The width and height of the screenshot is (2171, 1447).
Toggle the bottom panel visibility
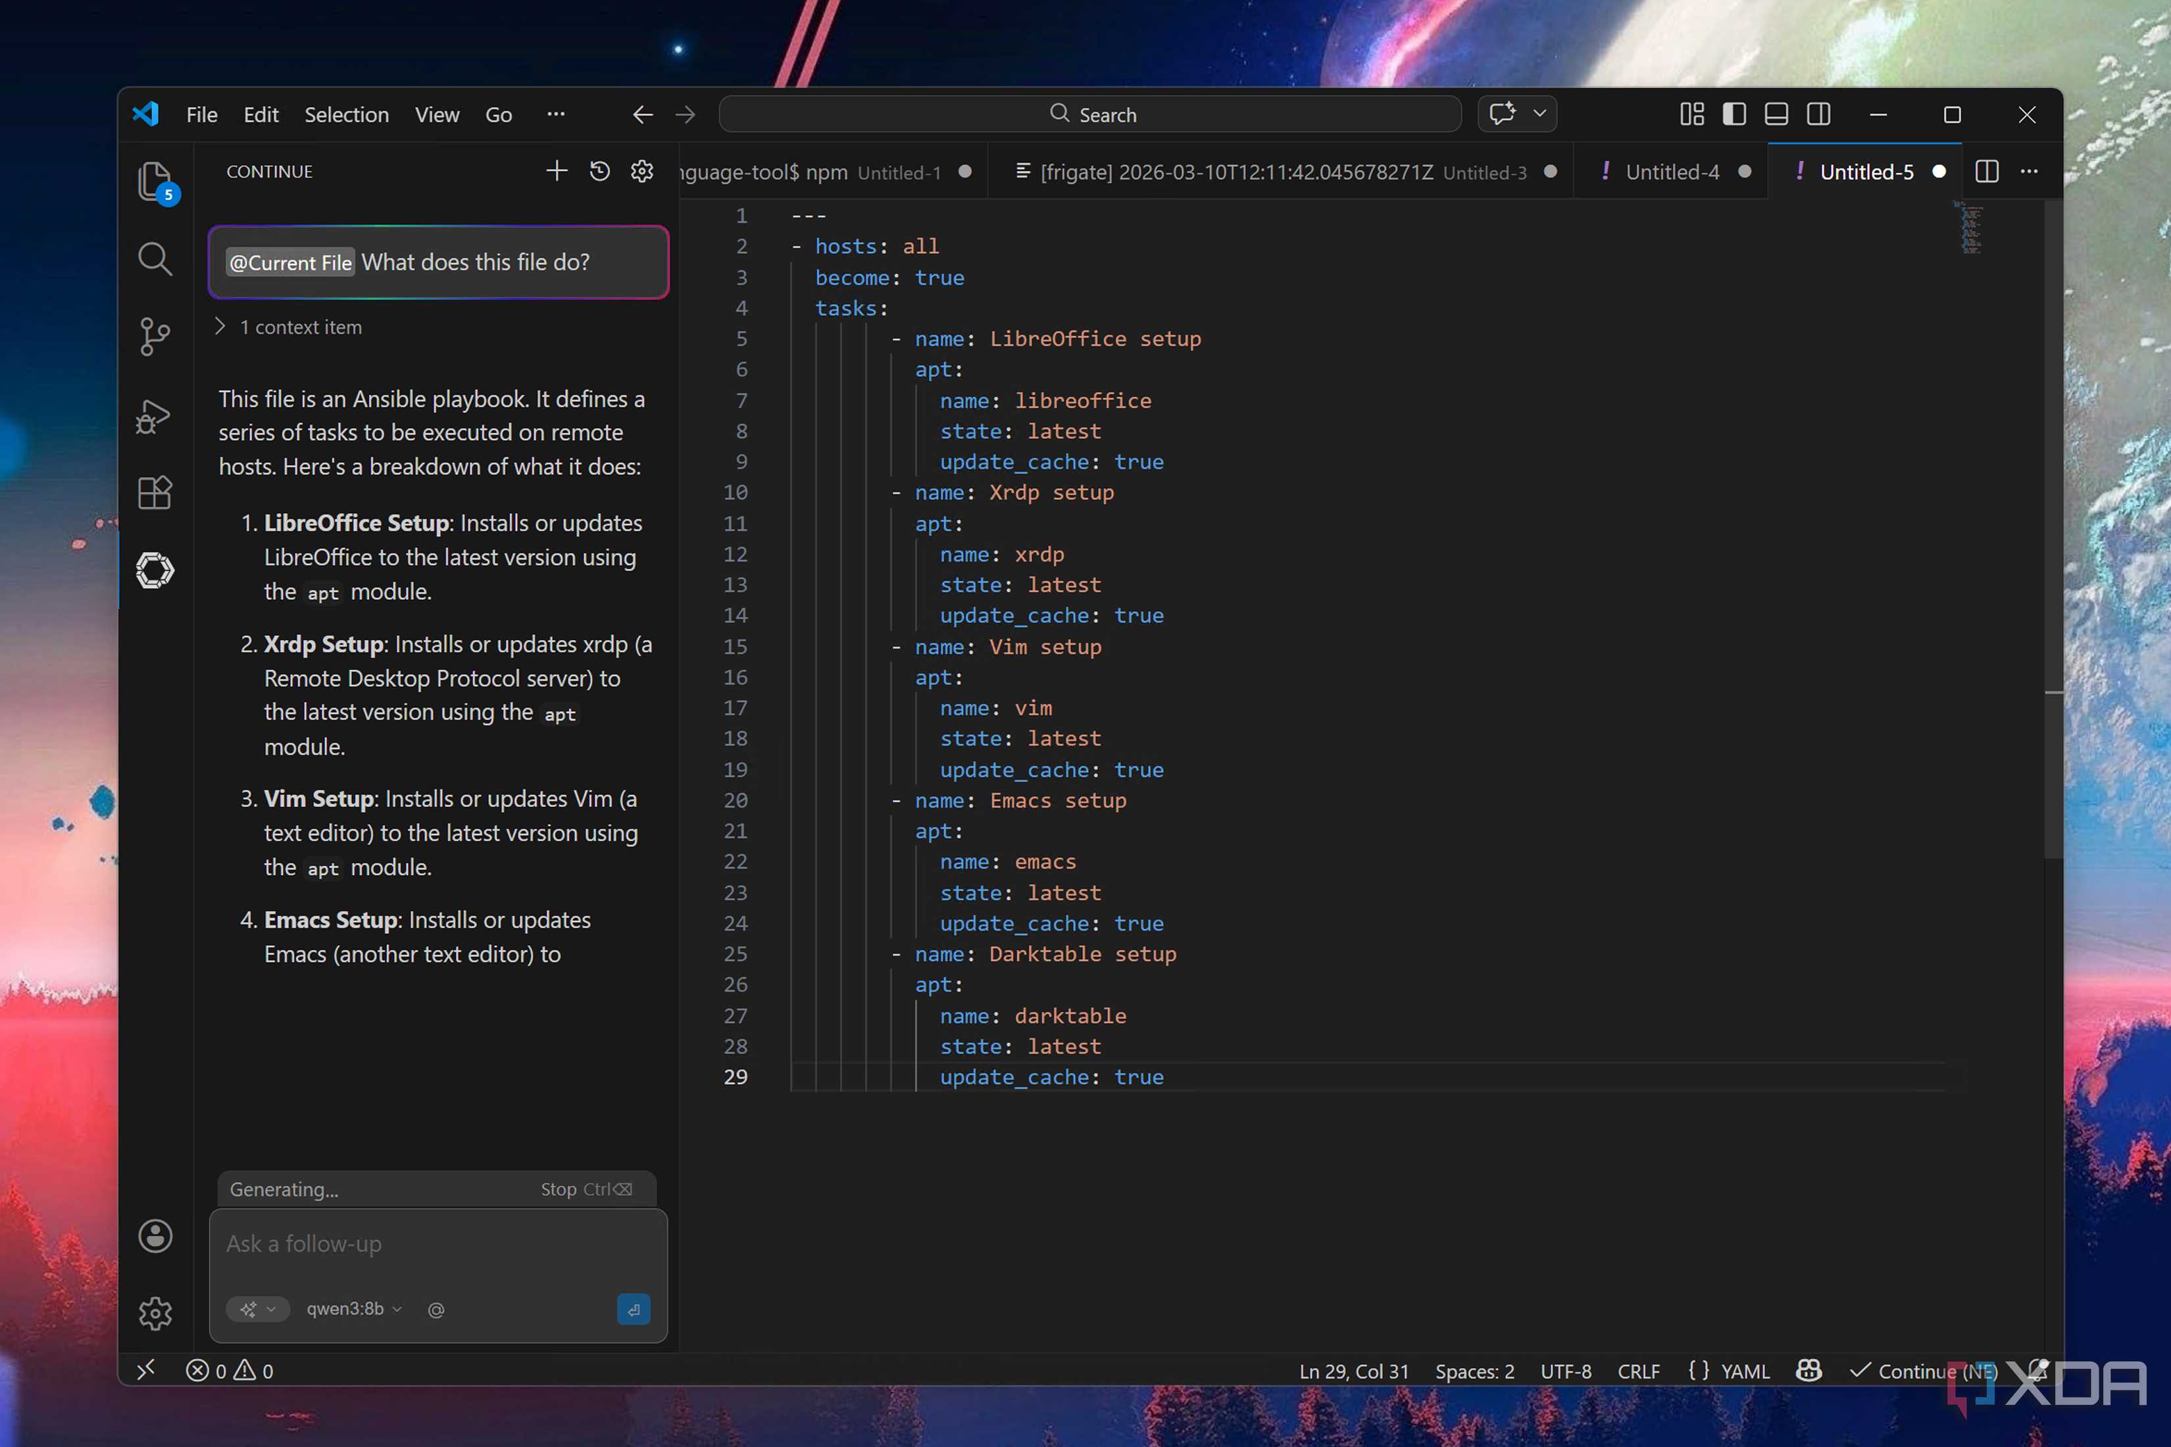[1777, 114]
